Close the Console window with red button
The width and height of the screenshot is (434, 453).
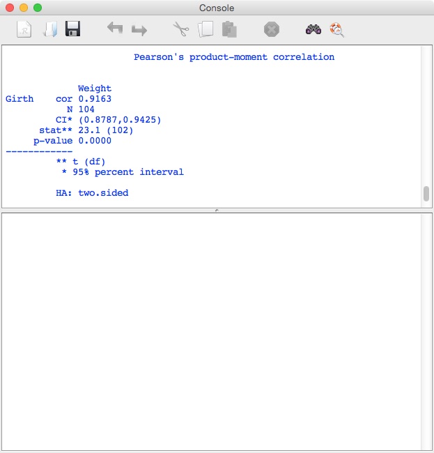click(10, 8)
